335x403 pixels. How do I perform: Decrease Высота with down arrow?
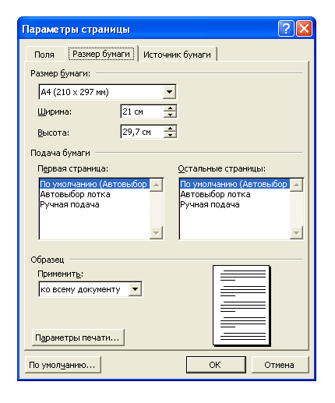170,135
